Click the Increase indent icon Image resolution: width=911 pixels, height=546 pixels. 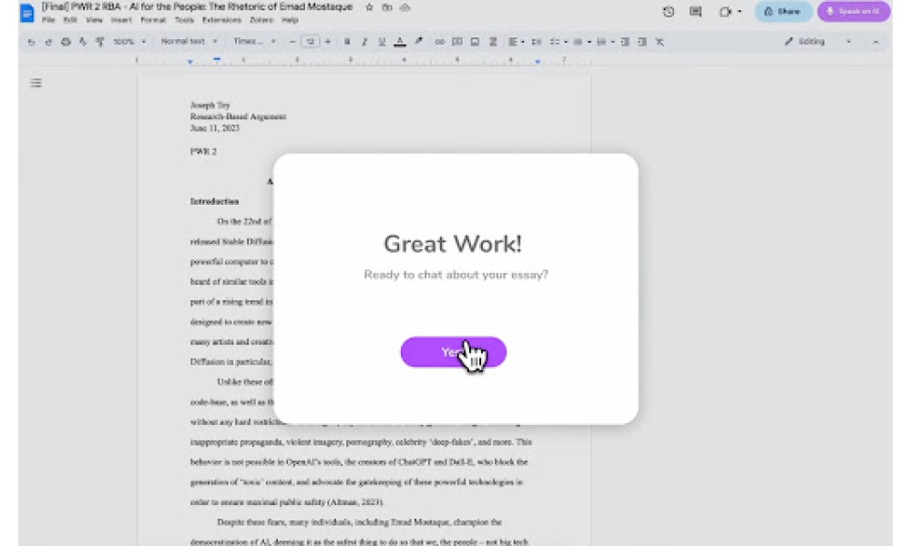[642, 42]
